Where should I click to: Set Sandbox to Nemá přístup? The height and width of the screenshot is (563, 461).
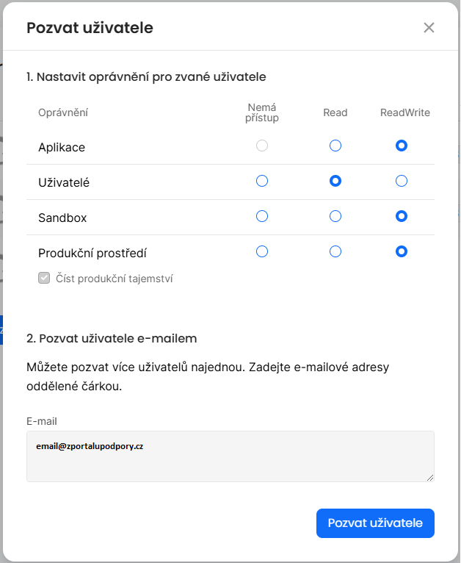click(x=262, y=216)
